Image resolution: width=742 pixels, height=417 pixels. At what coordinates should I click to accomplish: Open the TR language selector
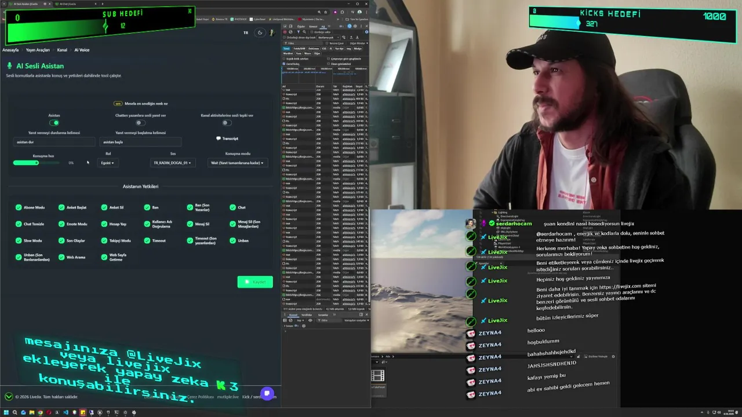click(x=246, y=32)
